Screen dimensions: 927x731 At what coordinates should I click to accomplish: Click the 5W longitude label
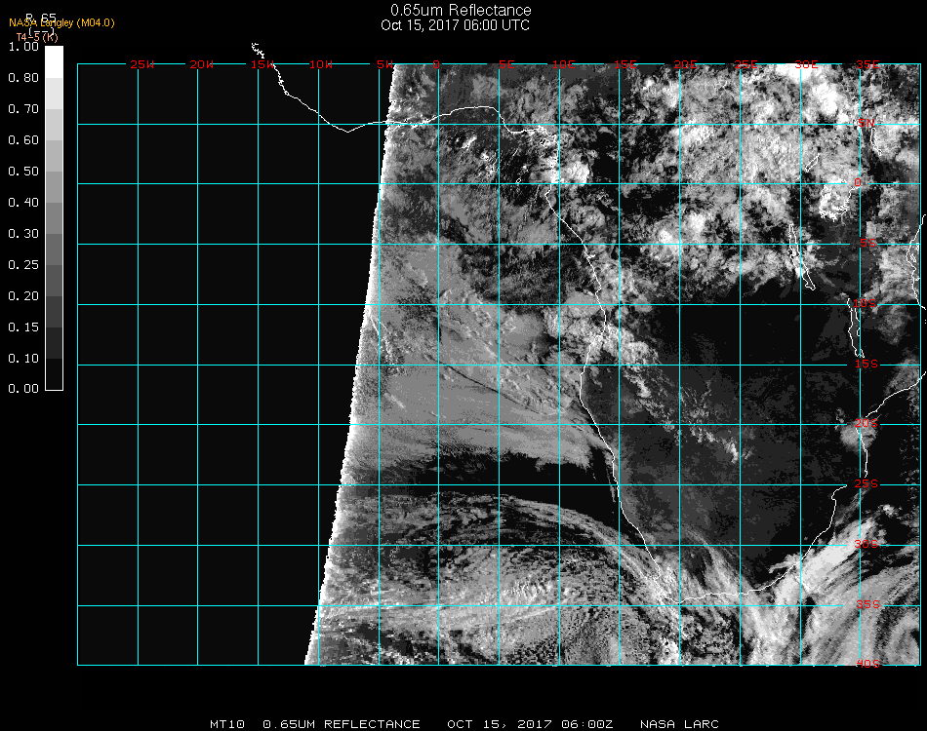tap(384, 64)
